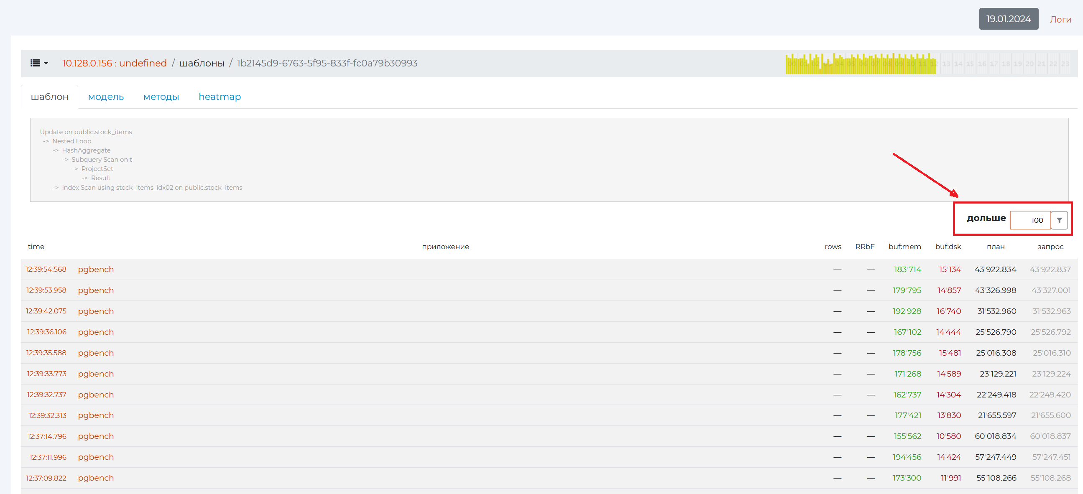Switch to the методы tab
Screen dimensions: 1083x494
[161, 97]
